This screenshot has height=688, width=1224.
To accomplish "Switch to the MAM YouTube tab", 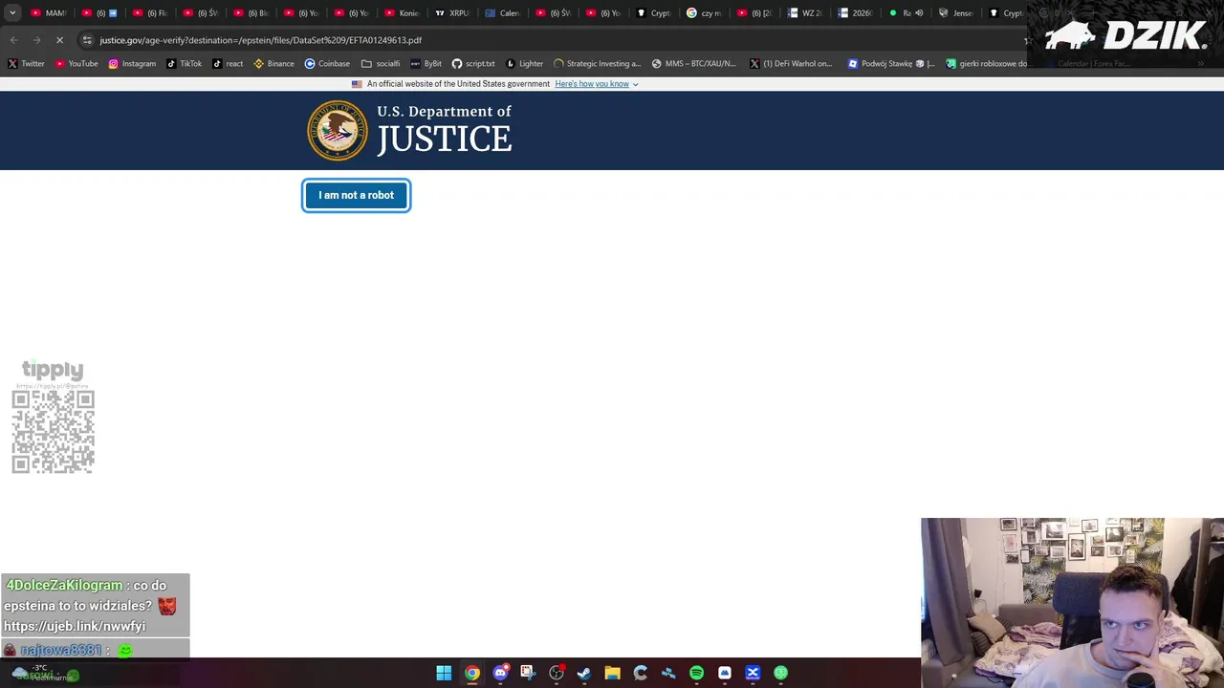I will 49,13.
